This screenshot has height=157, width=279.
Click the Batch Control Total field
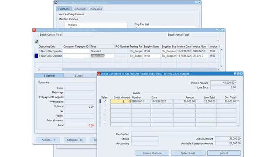[77, 35]
